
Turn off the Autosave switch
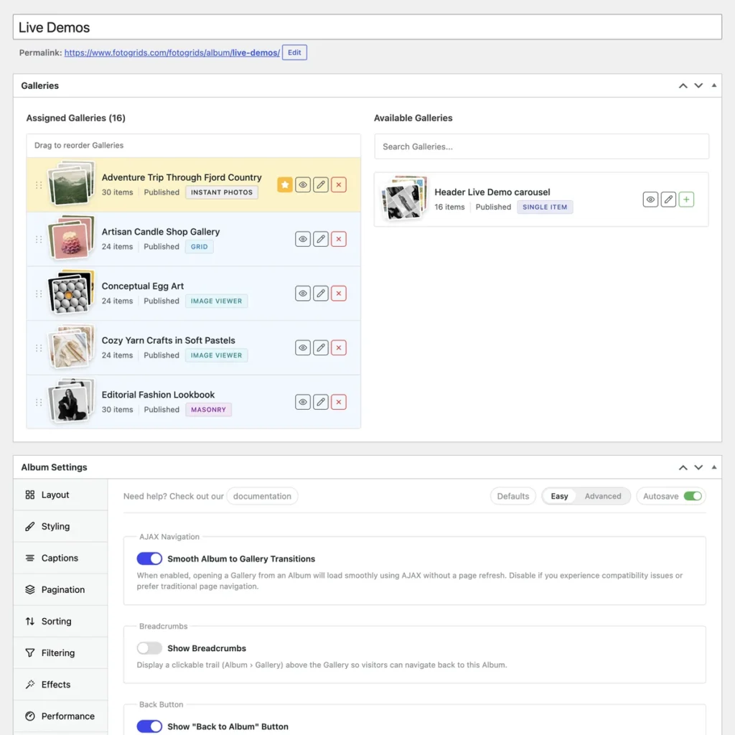pos(693,496)
